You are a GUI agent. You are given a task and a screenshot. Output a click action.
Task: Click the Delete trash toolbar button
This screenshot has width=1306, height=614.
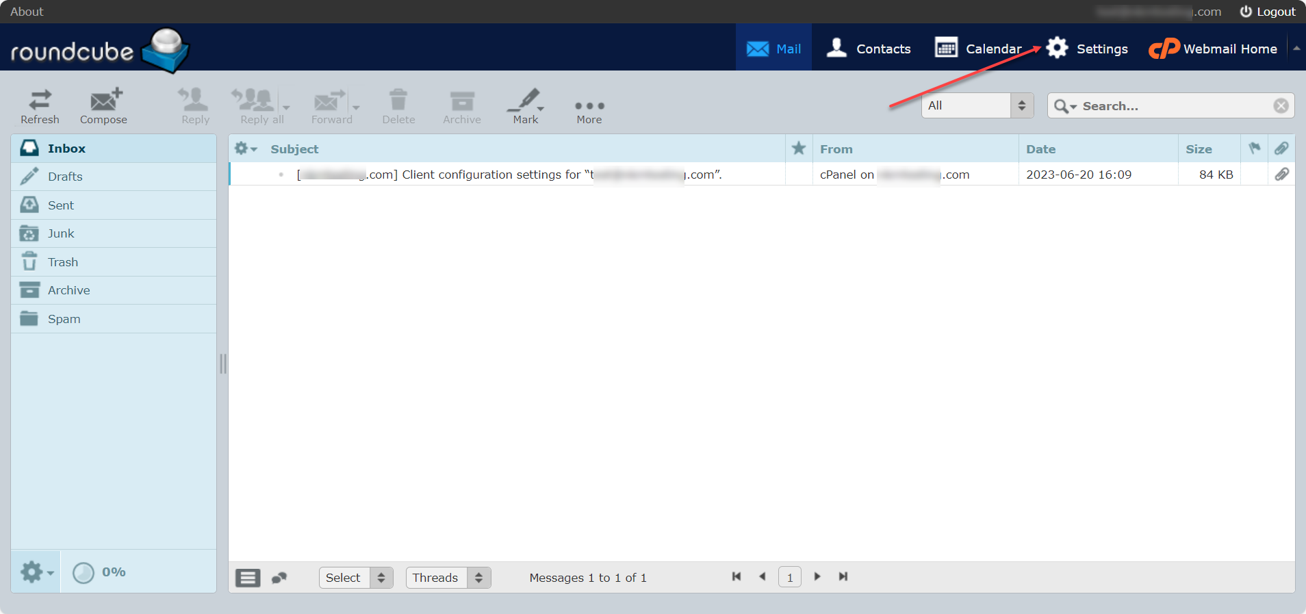(x=398, y=107)
